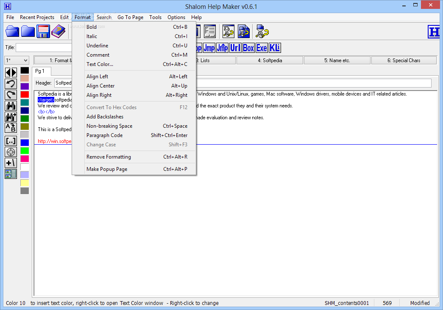Insert a Url tag
The width and height of the screenshot is (443, 310).
[235, 48]
